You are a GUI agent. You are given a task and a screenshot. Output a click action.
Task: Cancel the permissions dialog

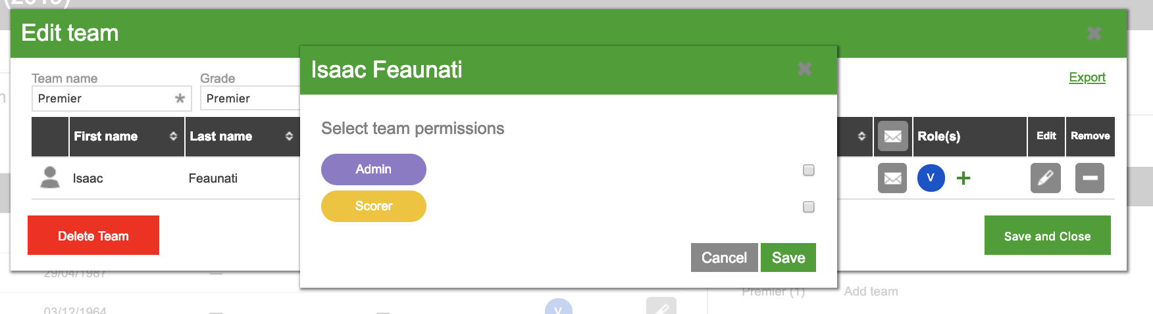click(x=724, y=258)
